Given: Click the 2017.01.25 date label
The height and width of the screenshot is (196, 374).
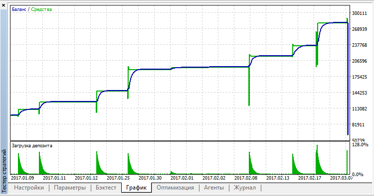Looking at the screenshot, I should [118, 178].
